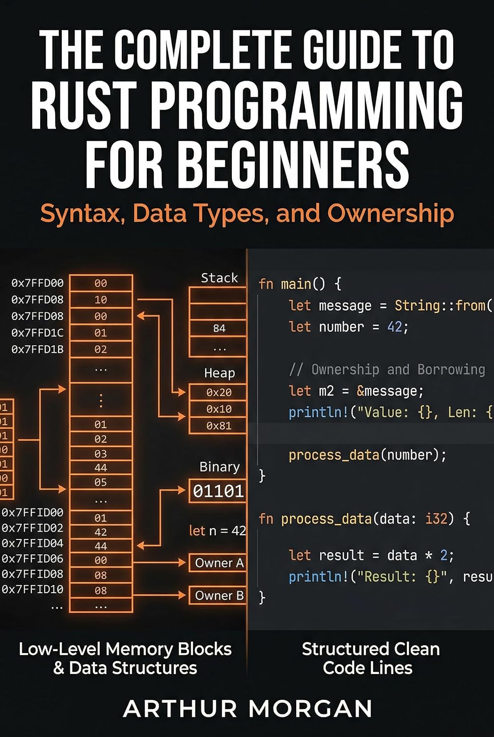
Task: Click the "Binary" label
Action: 219,467
